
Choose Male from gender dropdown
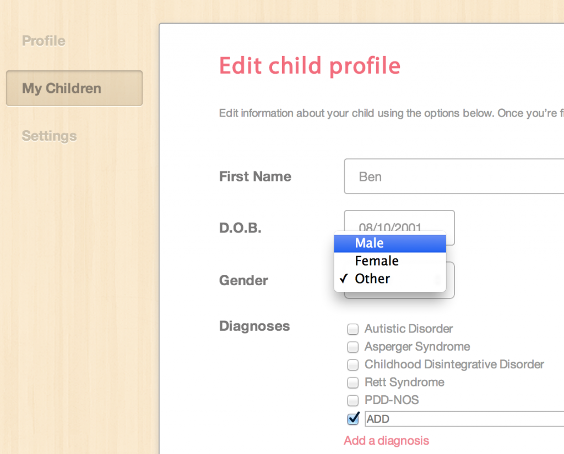tap(390, 243)
